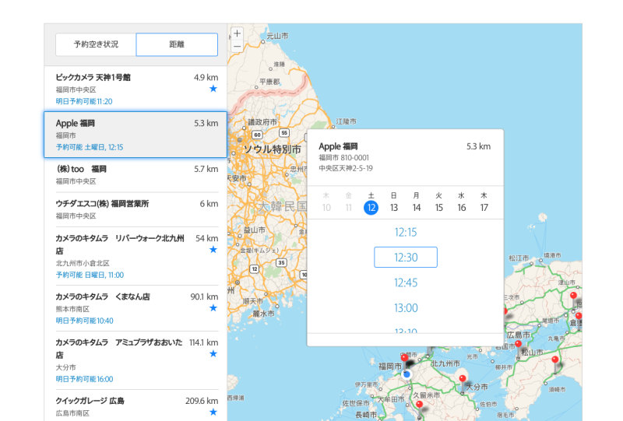Choose the 12:15 time slot

coord(406,232)
